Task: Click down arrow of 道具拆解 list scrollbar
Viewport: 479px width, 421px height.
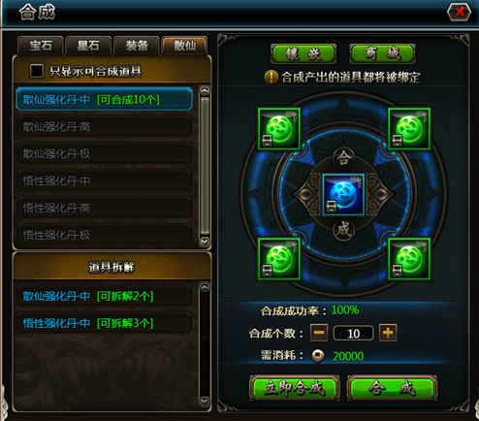Action: pyautogui.click(x=205, y=401)
